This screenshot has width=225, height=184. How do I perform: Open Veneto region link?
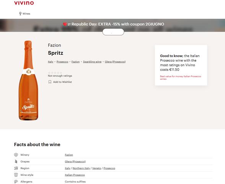point(96,168)
